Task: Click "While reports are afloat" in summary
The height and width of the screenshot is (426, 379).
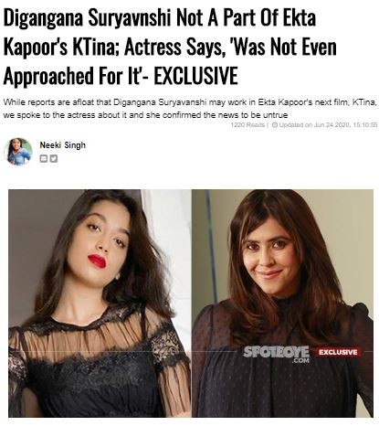Action: [49, 102]
